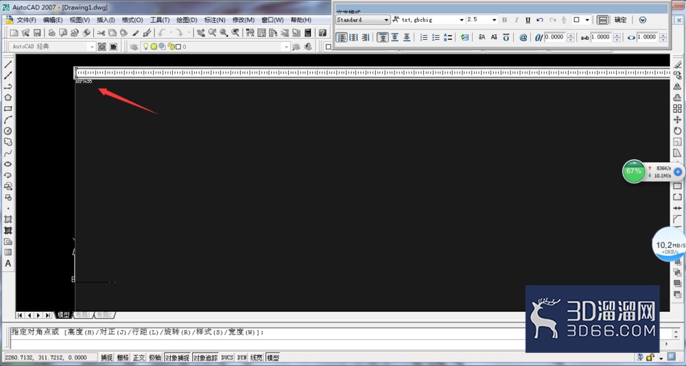This screenshot has width=686, height=366.
Task: Open the 格式(O) menu
Action: pos(132,20)
